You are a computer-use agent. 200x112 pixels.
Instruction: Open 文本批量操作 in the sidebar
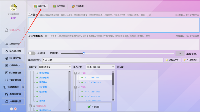point(12,87)
